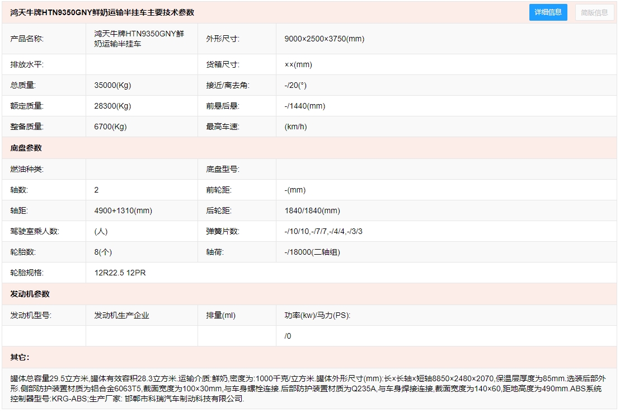Click the 排量(ml) column label
This screenshot has height=412, width=620.
(x=220, y=316)
